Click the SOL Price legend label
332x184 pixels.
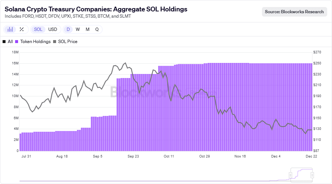[68, 42]
